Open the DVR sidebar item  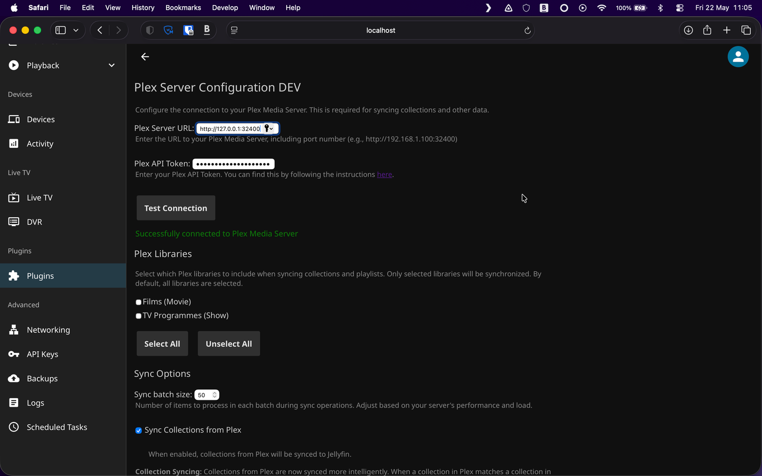click(x=63, y=222)
